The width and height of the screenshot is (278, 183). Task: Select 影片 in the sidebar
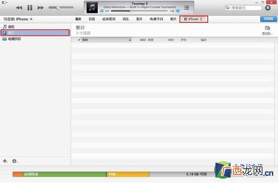[x=35, y=33]
